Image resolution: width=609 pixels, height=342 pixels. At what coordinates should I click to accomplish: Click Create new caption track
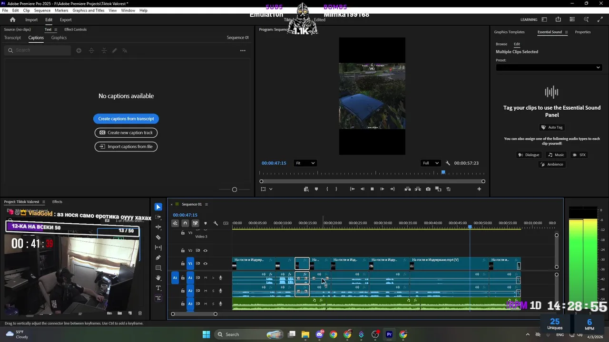[126, 133]
